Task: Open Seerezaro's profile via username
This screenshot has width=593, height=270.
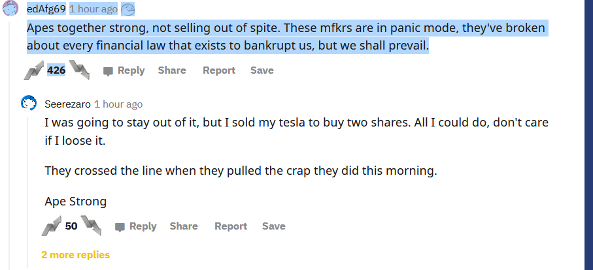Action: [x=67, y=104]
